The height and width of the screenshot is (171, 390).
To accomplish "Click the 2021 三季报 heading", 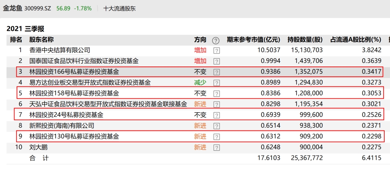I will pos(25,29).
